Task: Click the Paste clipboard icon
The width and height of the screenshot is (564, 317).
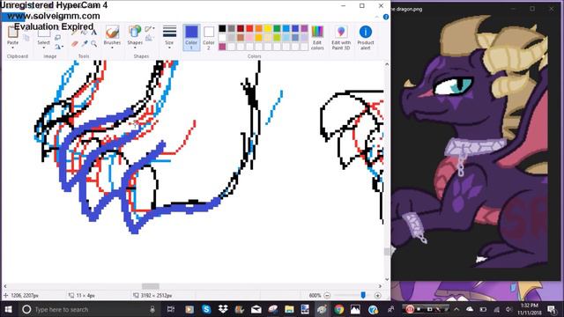Action: pos(12,33)
